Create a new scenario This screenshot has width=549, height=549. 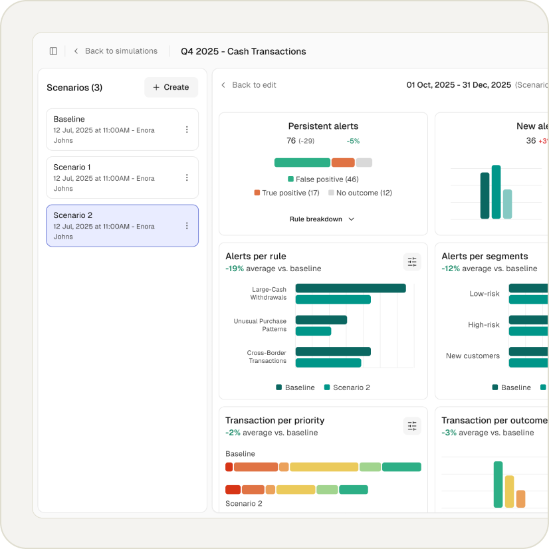tap(171, 87)
